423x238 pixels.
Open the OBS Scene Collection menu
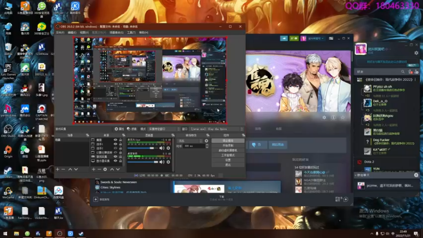click(116, 33)
